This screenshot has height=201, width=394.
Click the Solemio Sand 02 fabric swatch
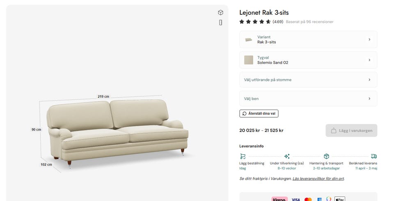(249, 60)
